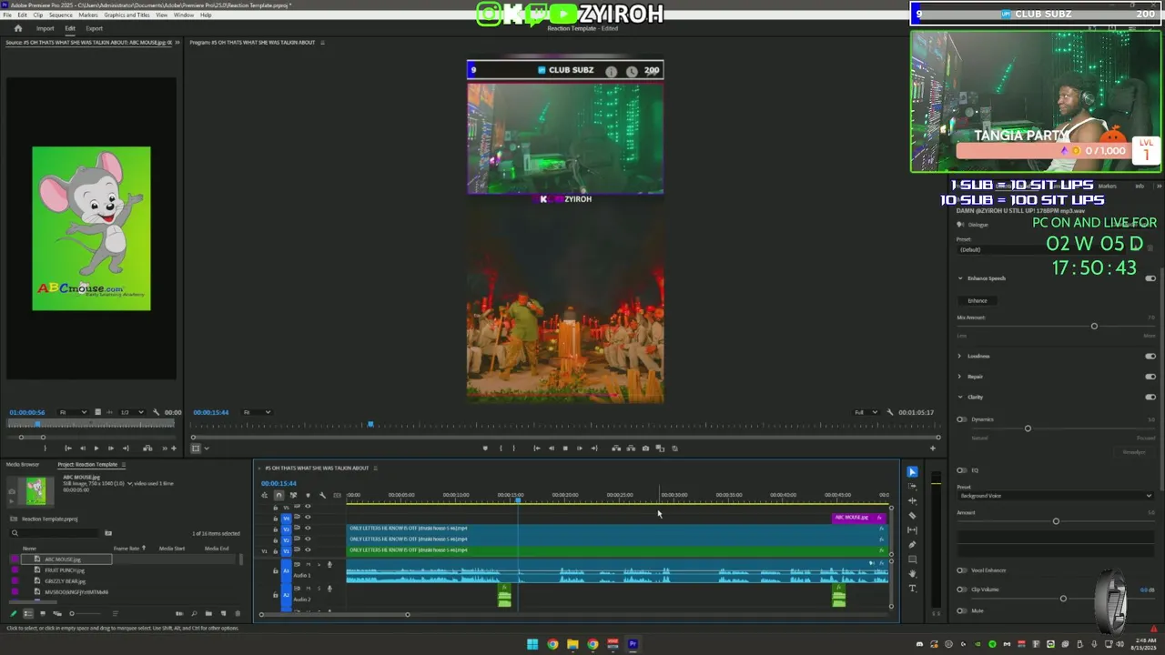Toggle the Clarity switch
The image size is (1165, 655).
click(1150, 397)
